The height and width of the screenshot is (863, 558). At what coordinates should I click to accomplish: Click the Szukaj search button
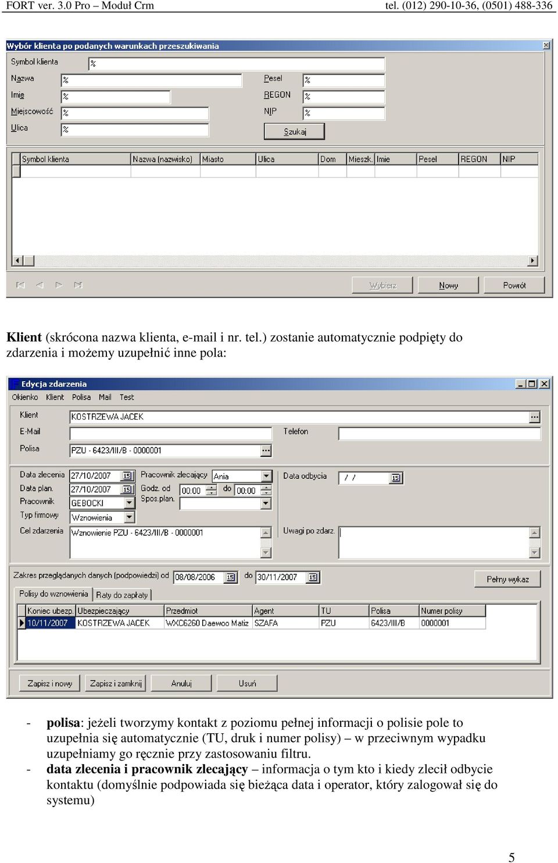(x=294, y=132)
